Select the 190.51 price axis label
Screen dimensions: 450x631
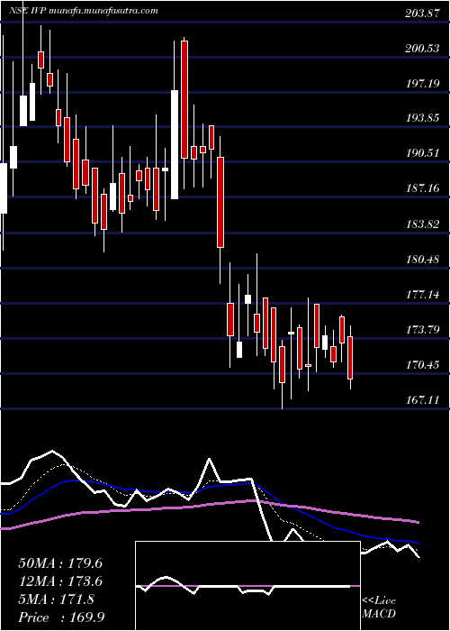click(421, 153)
